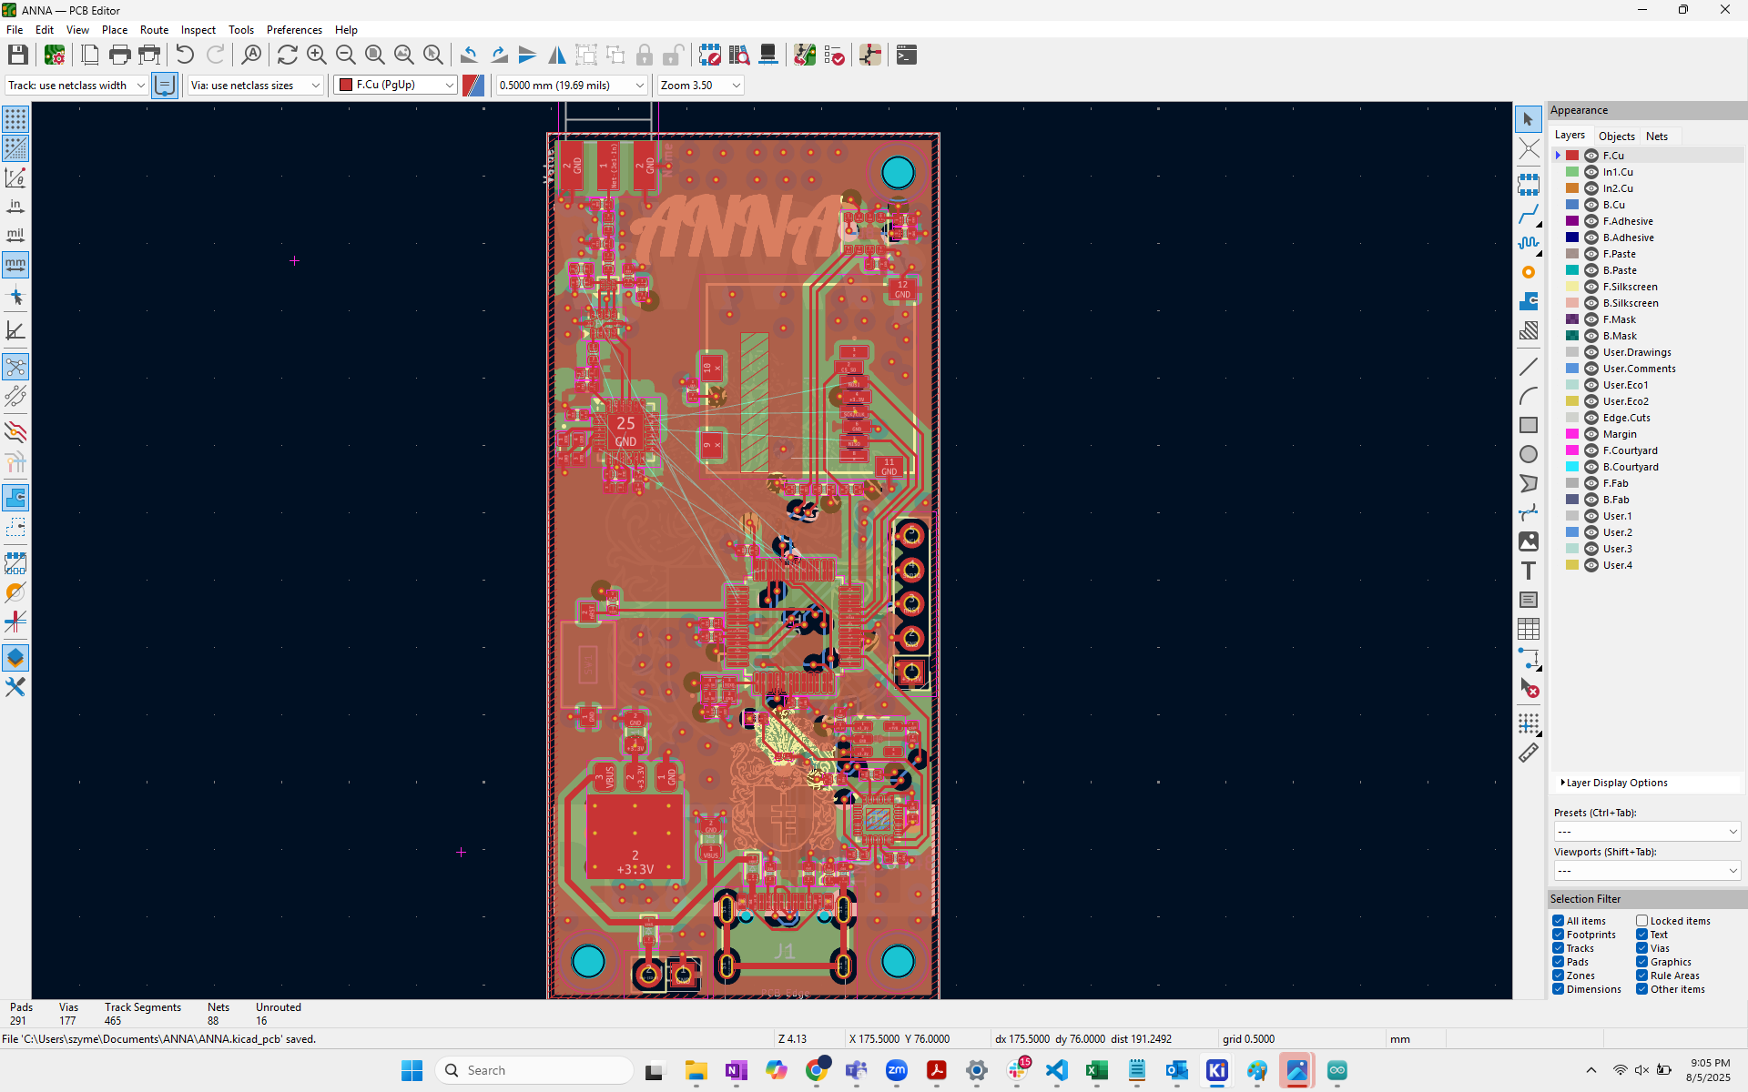Select the Add Image tool

[x=1529, y=541]
